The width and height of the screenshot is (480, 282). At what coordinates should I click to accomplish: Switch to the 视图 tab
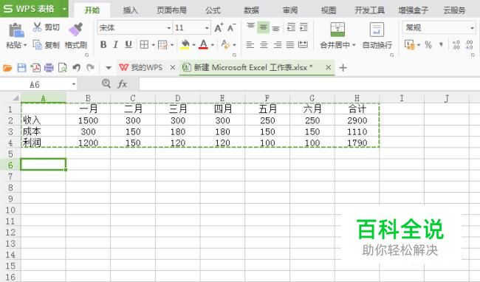point(329,10)
